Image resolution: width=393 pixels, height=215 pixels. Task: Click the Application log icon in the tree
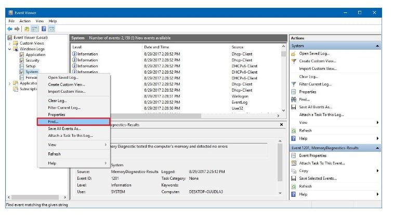22,55
